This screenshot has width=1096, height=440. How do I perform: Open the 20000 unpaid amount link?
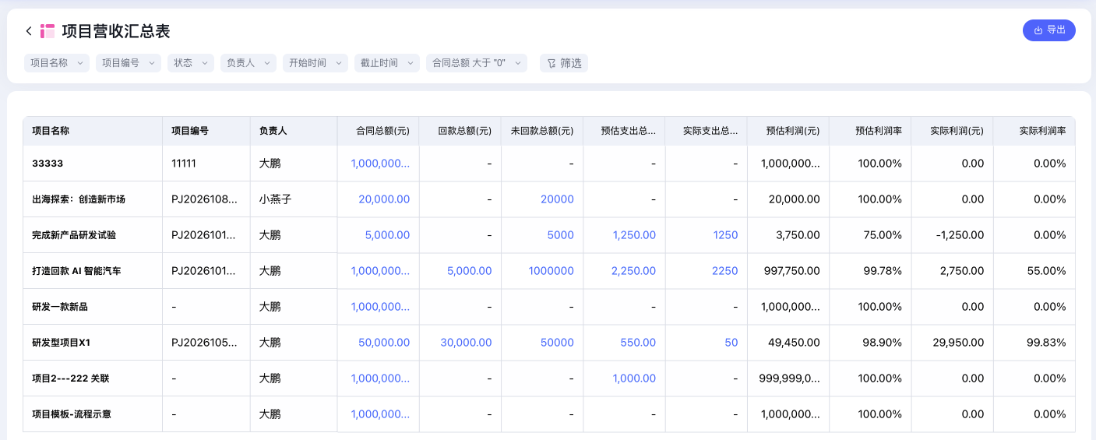pyautogui.click(x=558, y=199)
